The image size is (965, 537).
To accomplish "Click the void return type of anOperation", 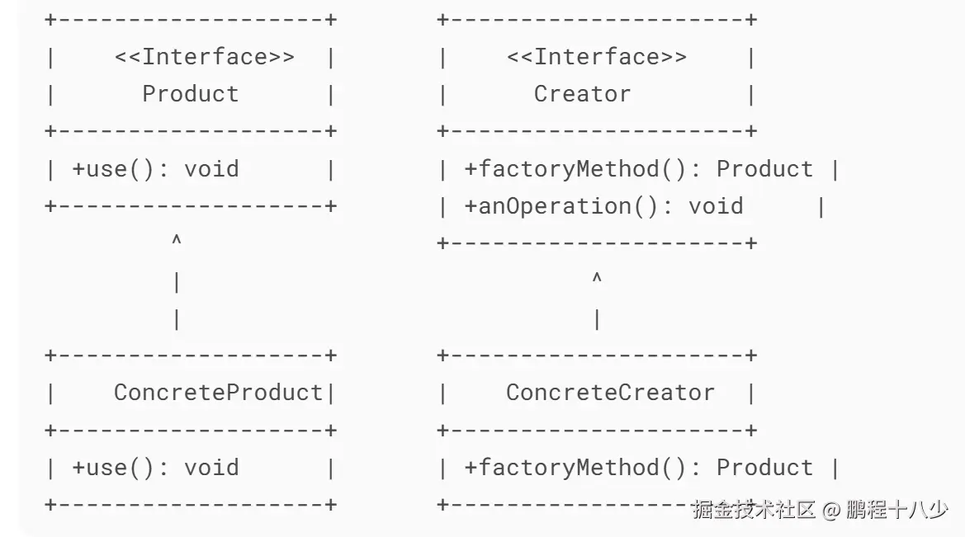I will 716,206.
